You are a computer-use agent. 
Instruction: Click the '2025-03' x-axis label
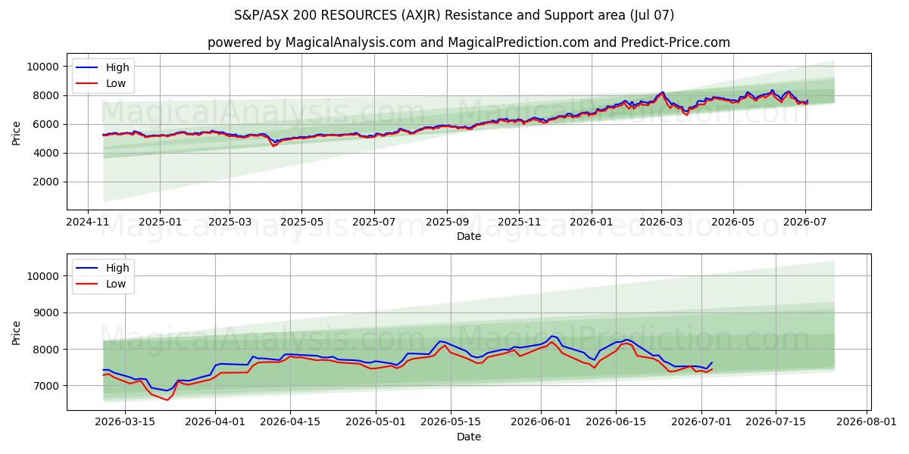(x=230, y=222)
